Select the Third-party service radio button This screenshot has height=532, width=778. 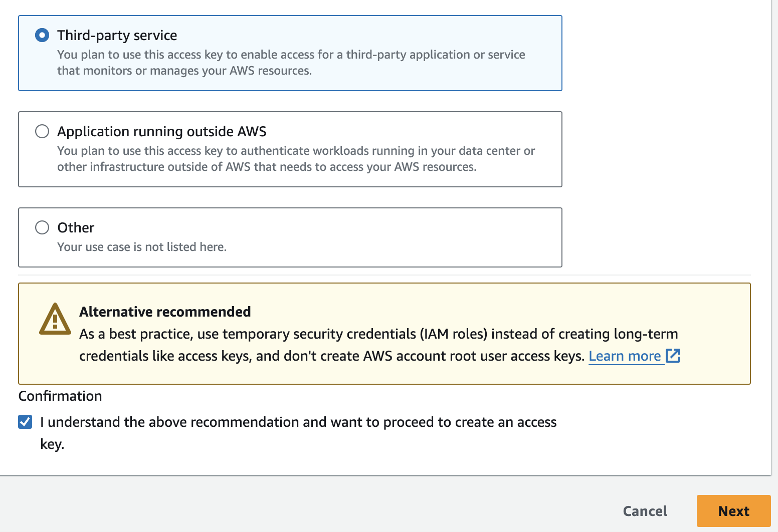click(42, 35)
